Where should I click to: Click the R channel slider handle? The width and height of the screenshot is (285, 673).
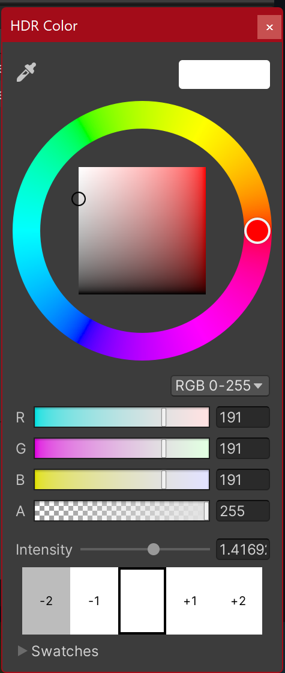[x=164, y=417]
